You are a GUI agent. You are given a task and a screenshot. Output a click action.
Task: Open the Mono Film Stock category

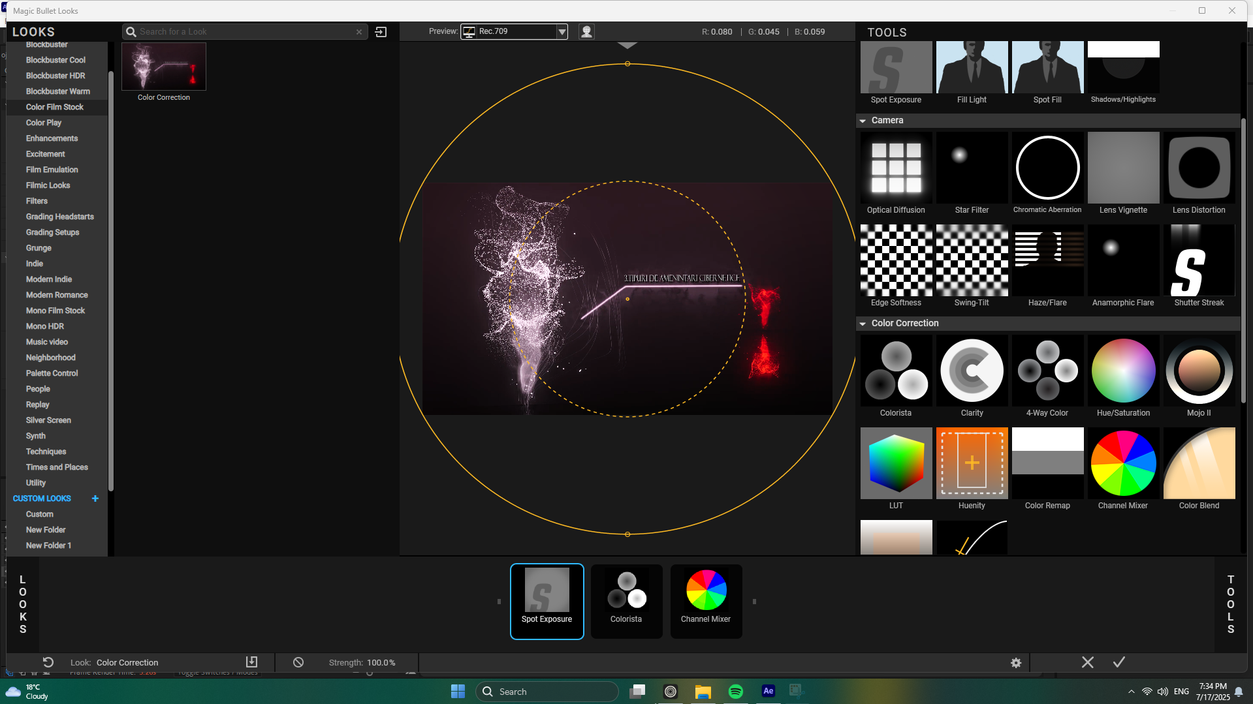[x=56, y=311]
